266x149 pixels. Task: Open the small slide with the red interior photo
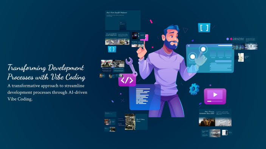110,122
